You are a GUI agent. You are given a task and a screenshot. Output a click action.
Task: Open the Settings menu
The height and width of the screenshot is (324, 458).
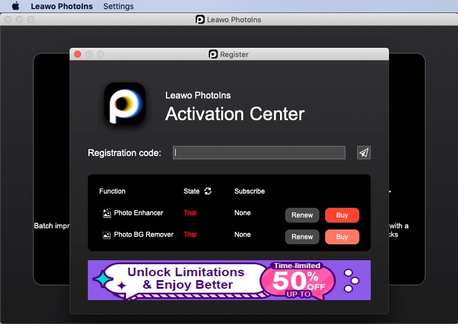click(118, 6)
